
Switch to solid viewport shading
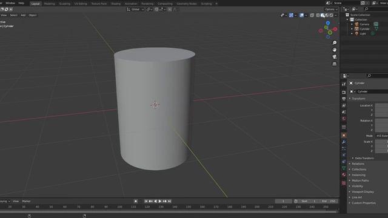(x=323, y=15)
